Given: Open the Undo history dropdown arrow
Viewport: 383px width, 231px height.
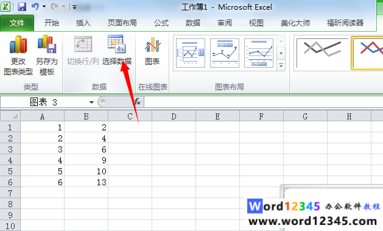Looking at the screenshot, I should [44, 7].
